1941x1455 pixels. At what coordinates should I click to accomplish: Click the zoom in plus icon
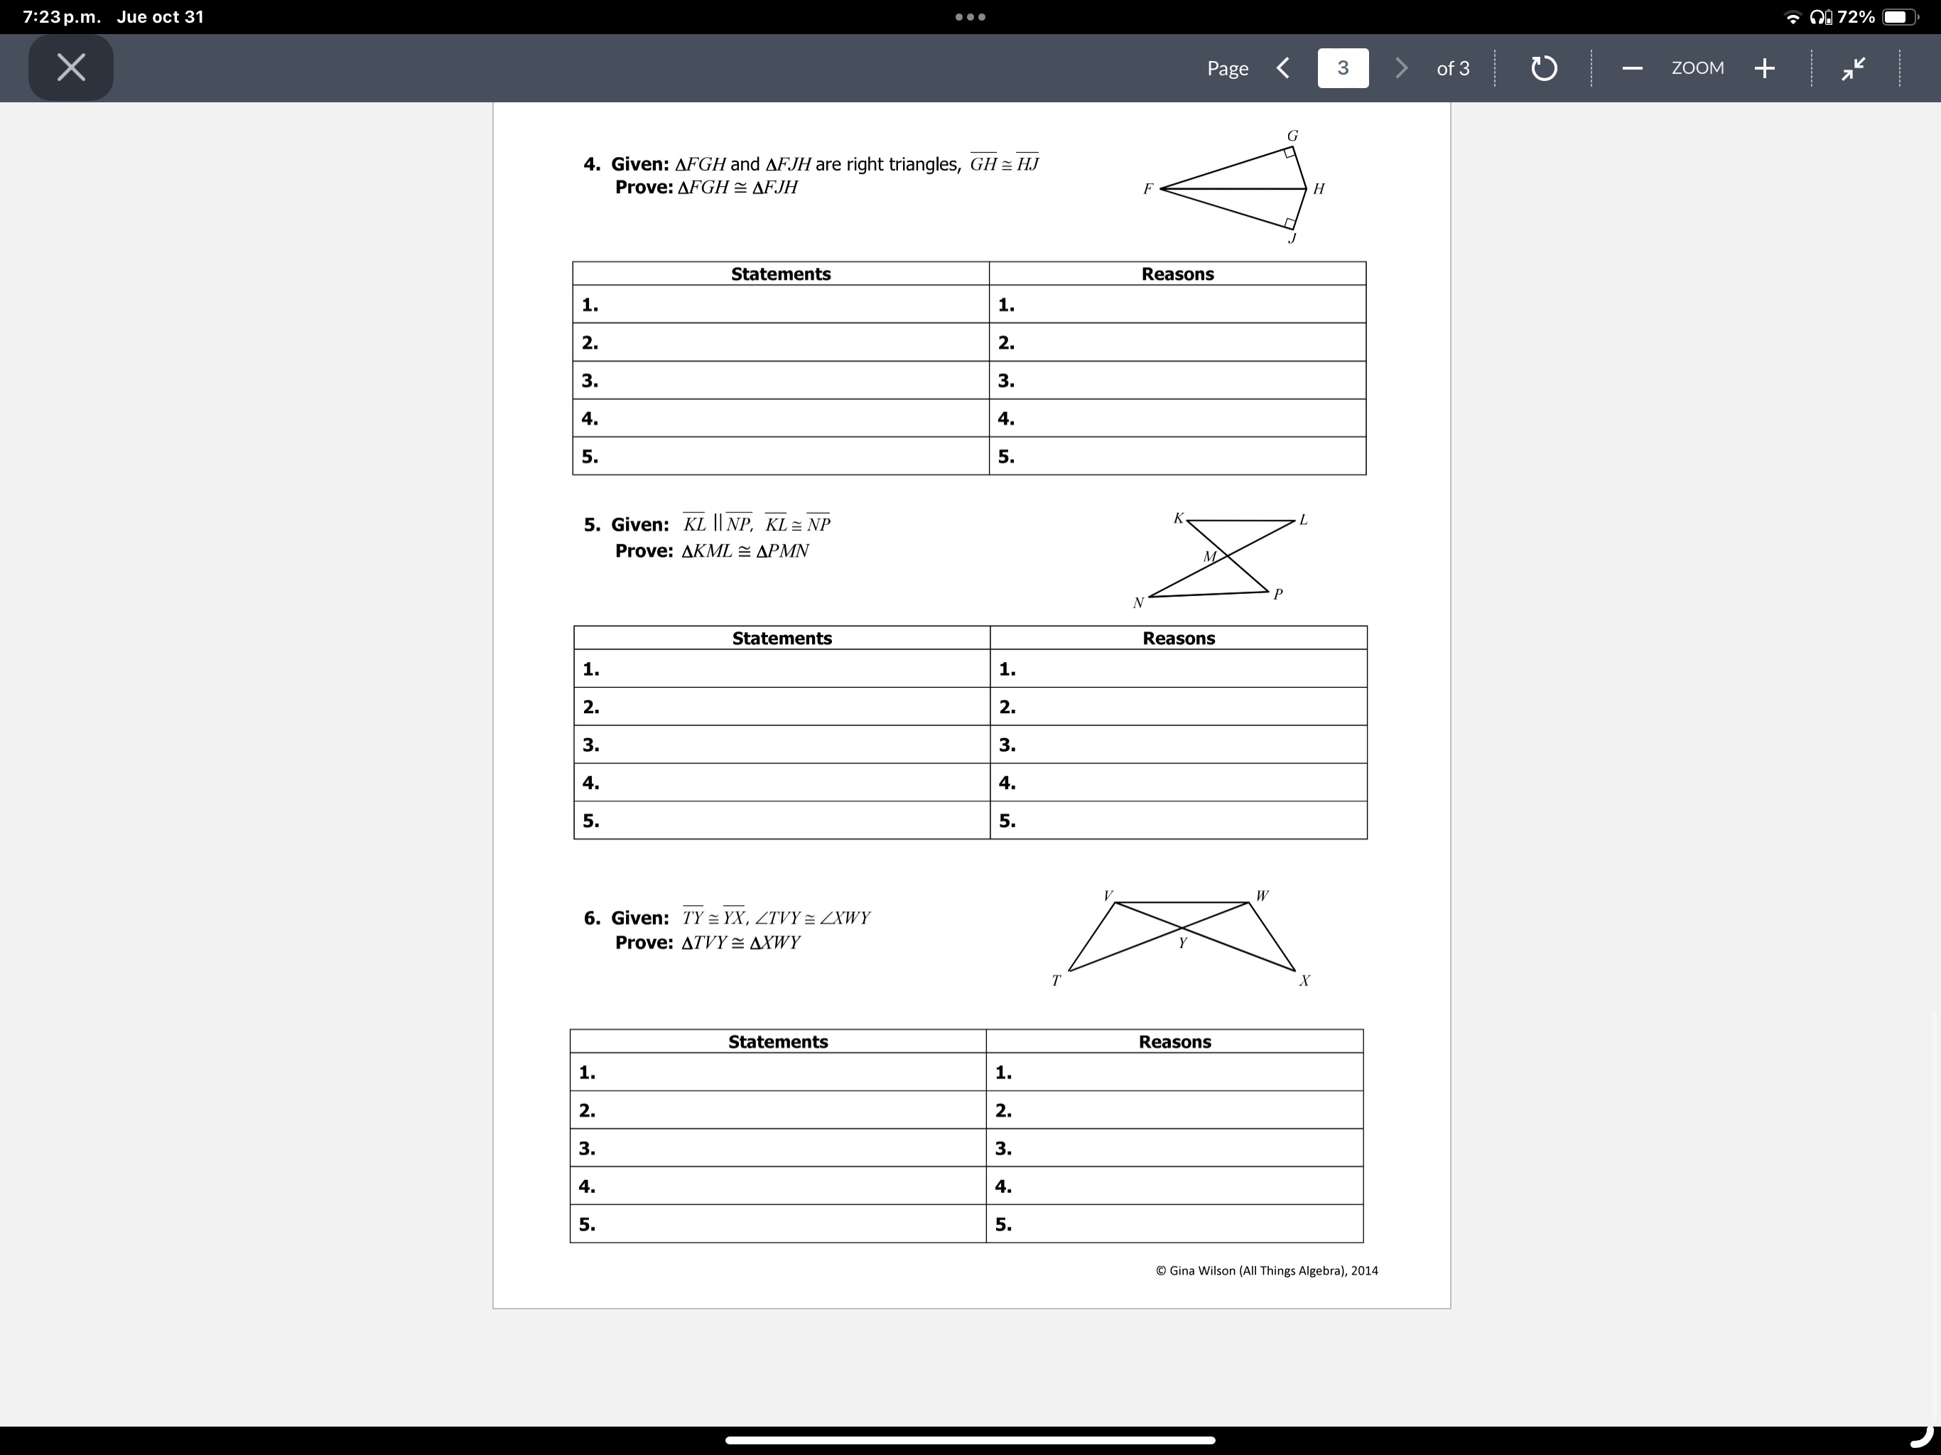pyautogui.click(x=1756, y=69)
